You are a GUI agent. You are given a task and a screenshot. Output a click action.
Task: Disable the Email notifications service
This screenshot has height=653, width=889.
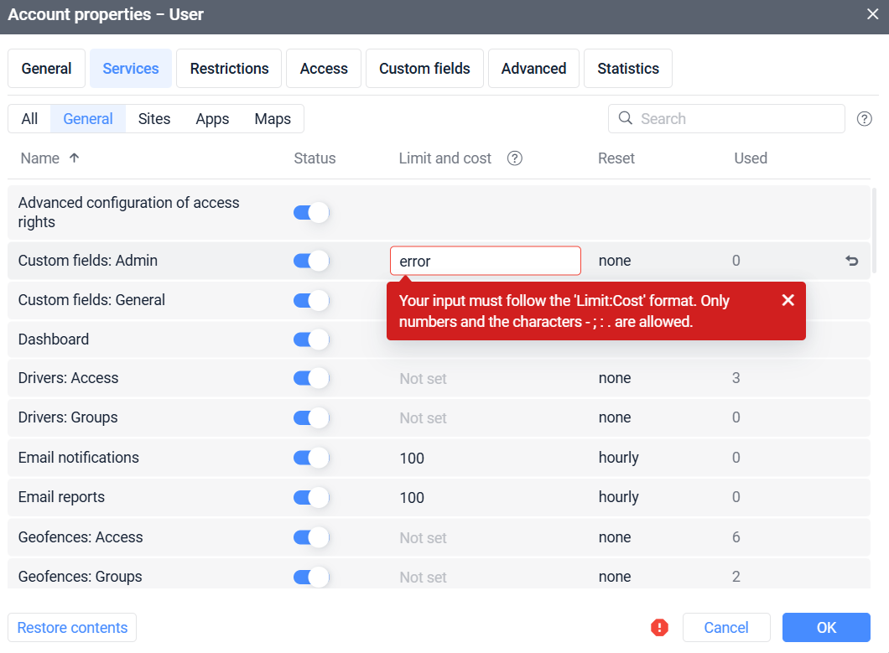point(311,457)
